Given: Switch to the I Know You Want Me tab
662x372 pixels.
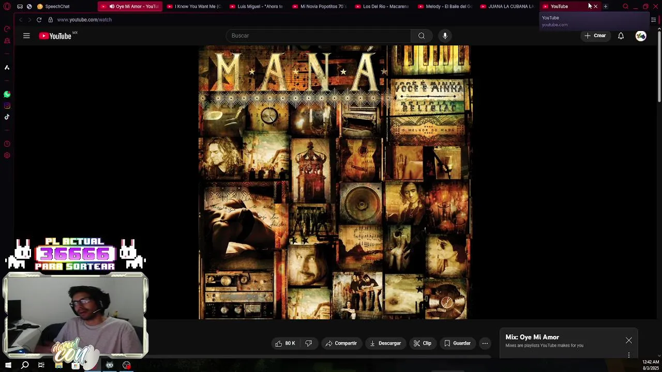Looking at the screenshot, I should 194,6.
